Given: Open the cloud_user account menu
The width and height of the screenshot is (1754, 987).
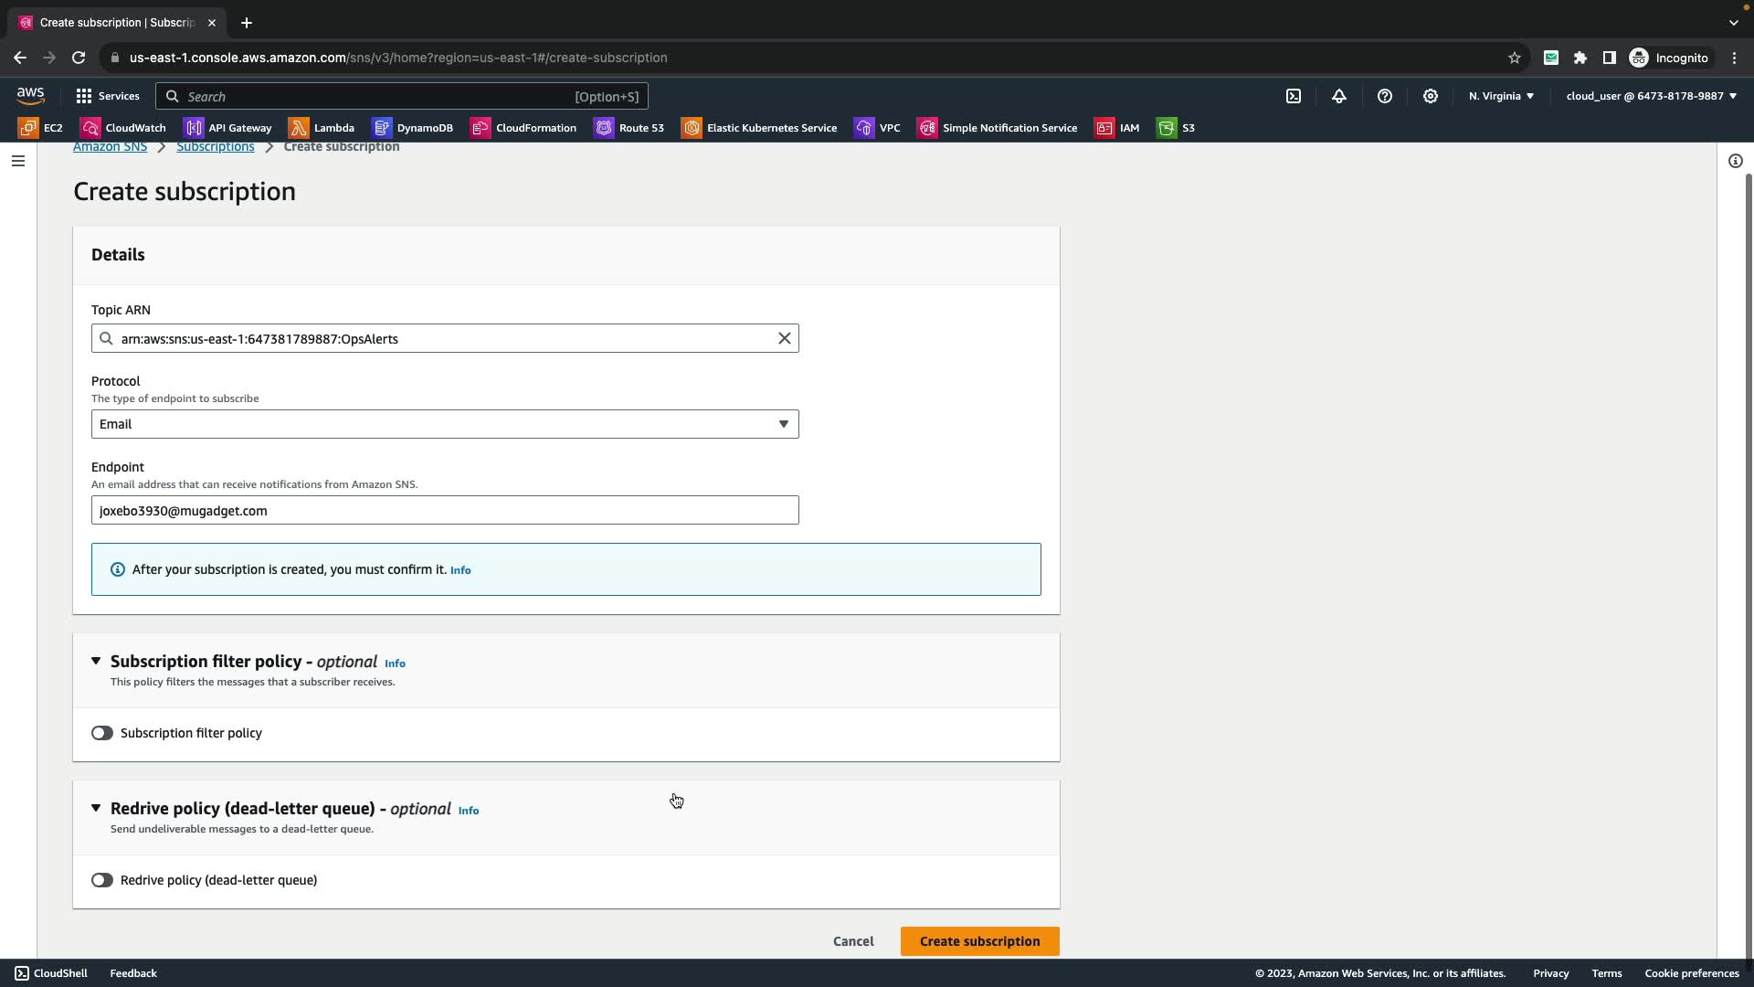Looking at the screenshot, I should click(x=1651, y=96).
